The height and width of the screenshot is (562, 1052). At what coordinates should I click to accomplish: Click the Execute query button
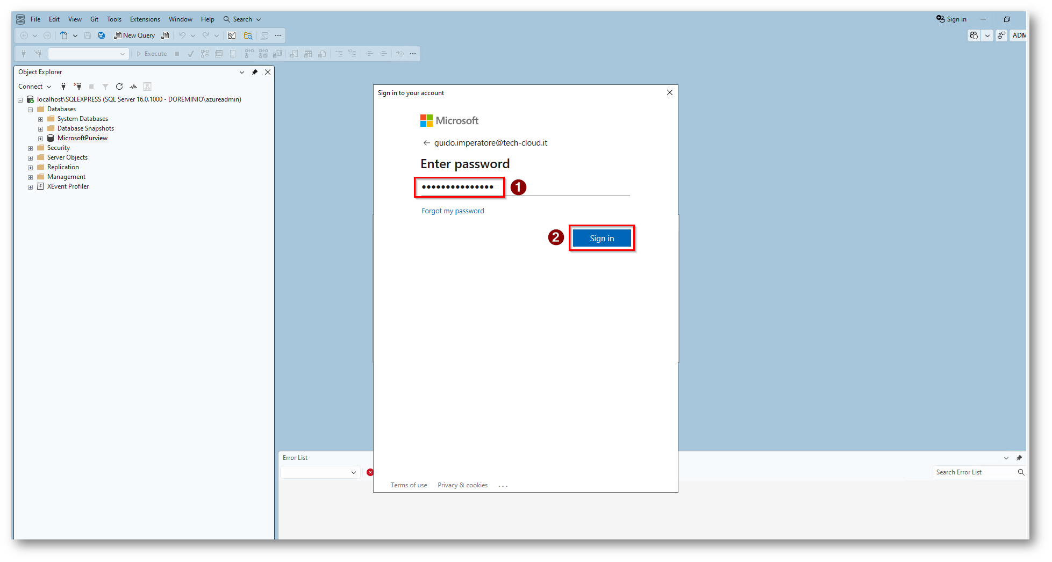point(152,54)
